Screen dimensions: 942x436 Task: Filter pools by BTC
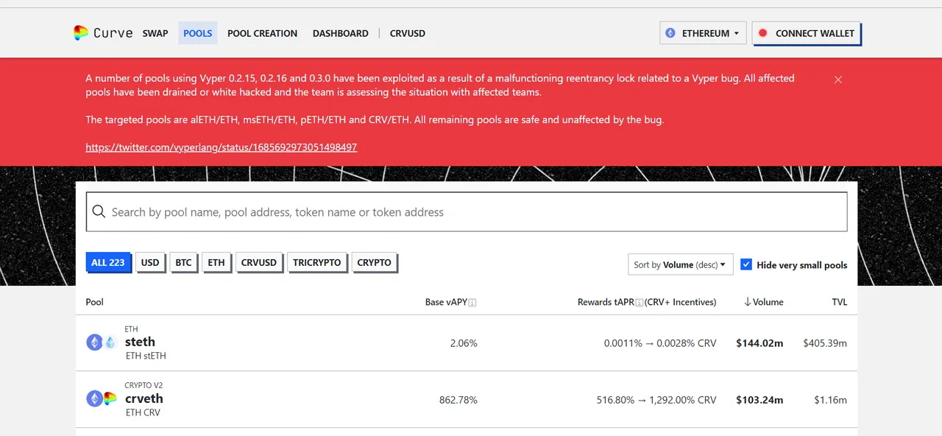pos(183,262)
